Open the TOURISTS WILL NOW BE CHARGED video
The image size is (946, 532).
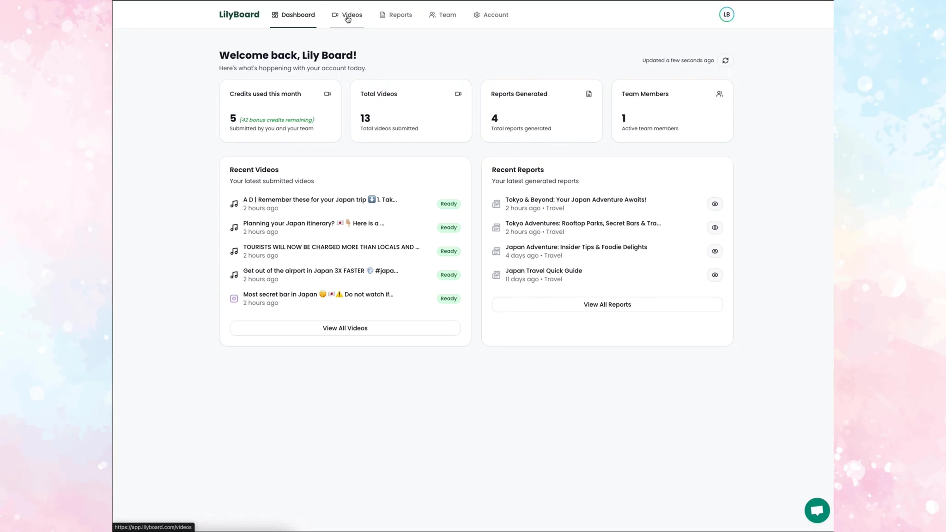tap(331, 247)
